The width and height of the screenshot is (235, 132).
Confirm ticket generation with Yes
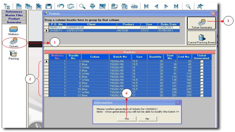(x=127, y=119)
